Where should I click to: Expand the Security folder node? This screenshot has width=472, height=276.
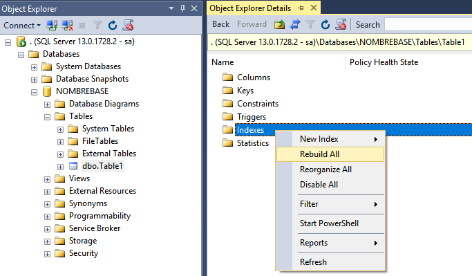pos(47,254)
